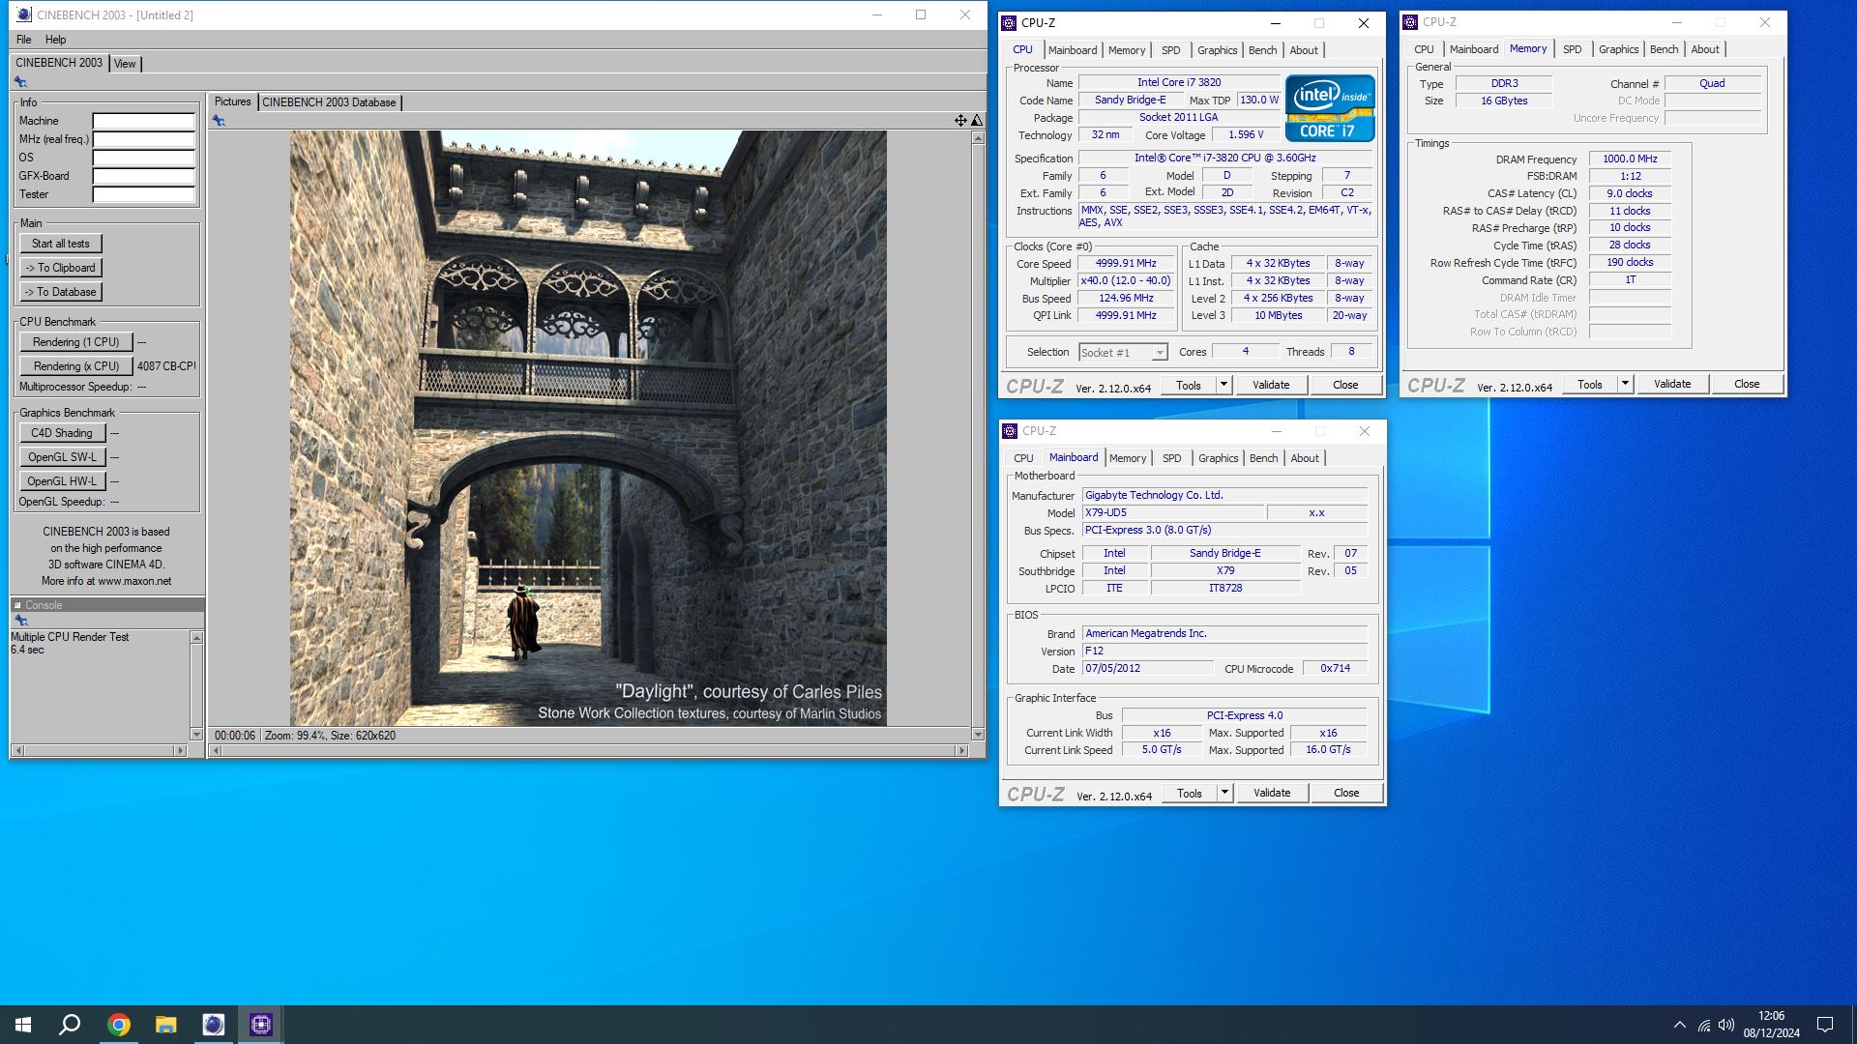Open the Tools dropdown arrow in the Mainboard window
Screen dimensions: 1857x1044
[x=1224, y=793]
